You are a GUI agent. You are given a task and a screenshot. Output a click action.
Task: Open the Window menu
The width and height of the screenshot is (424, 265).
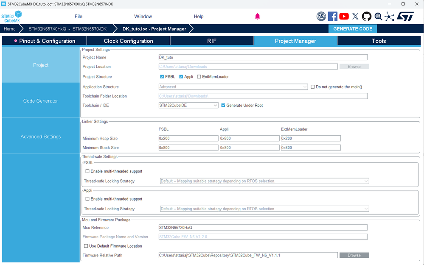tap(143, 17)
